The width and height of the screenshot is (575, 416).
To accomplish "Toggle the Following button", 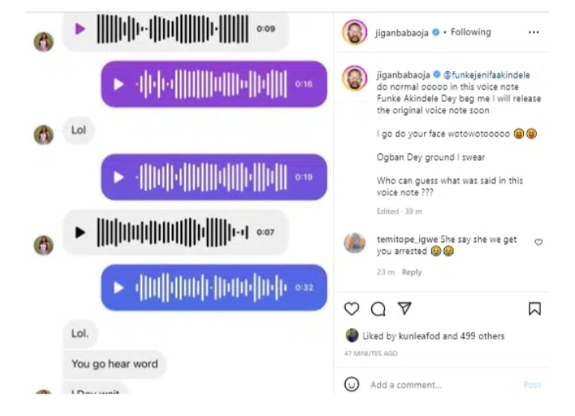I will 470,32.
